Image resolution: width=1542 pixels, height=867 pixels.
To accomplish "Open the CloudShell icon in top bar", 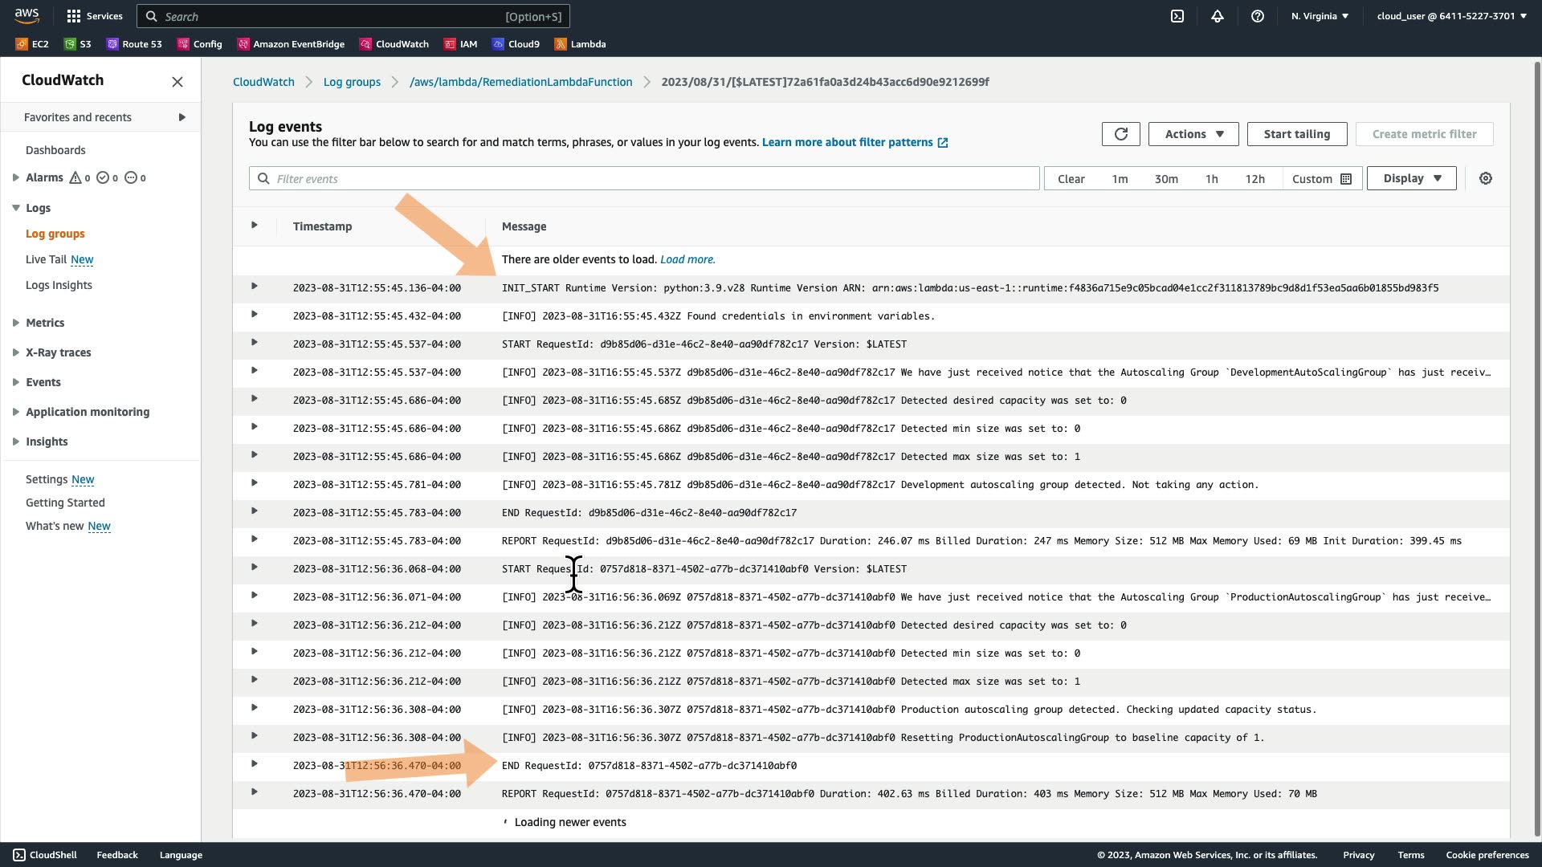I will pos(1177,16).
